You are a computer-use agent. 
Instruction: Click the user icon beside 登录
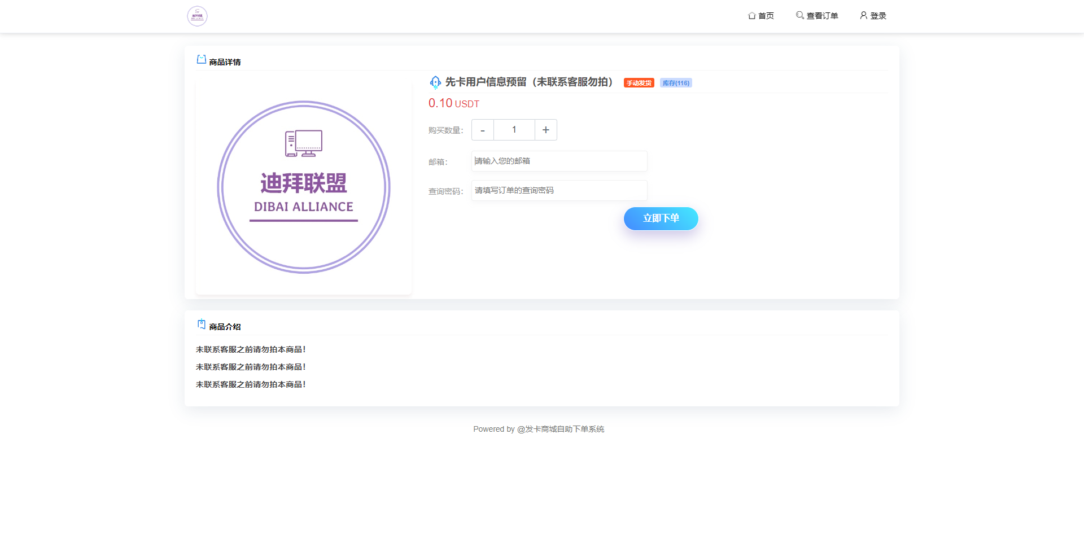(864, 15)
